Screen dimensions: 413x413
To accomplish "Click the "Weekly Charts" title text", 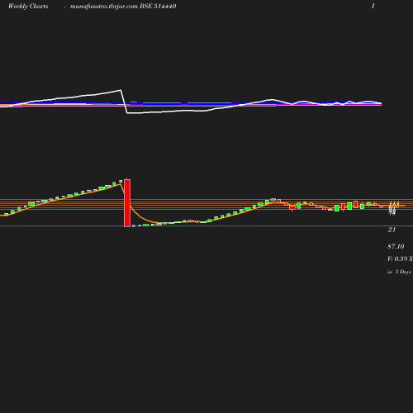I will [28, 6].
